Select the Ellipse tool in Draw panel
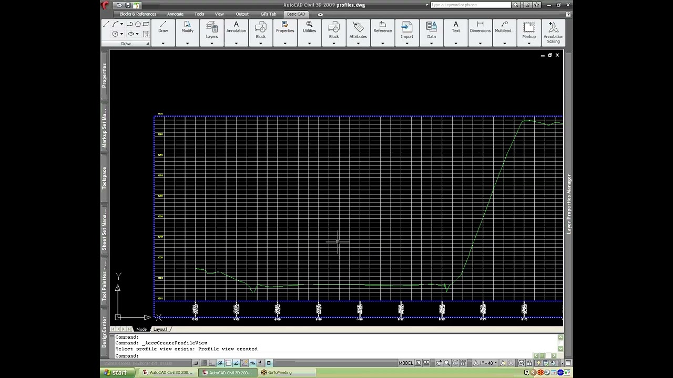673x378 pixels. click(x=131, y=34)
